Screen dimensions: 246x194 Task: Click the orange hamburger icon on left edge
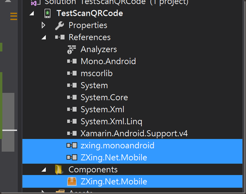[14, 16]
